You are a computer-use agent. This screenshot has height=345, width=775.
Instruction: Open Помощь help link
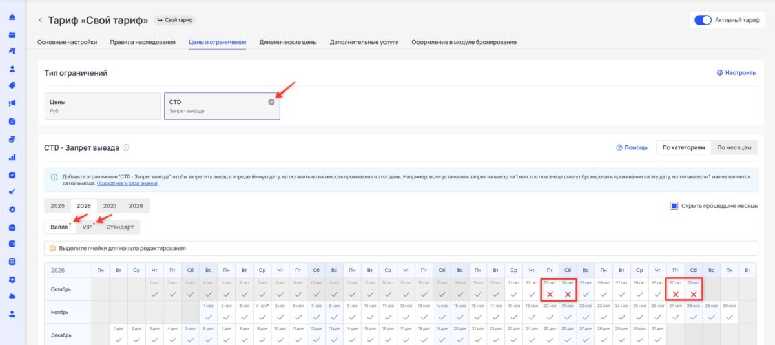point(632,147)
